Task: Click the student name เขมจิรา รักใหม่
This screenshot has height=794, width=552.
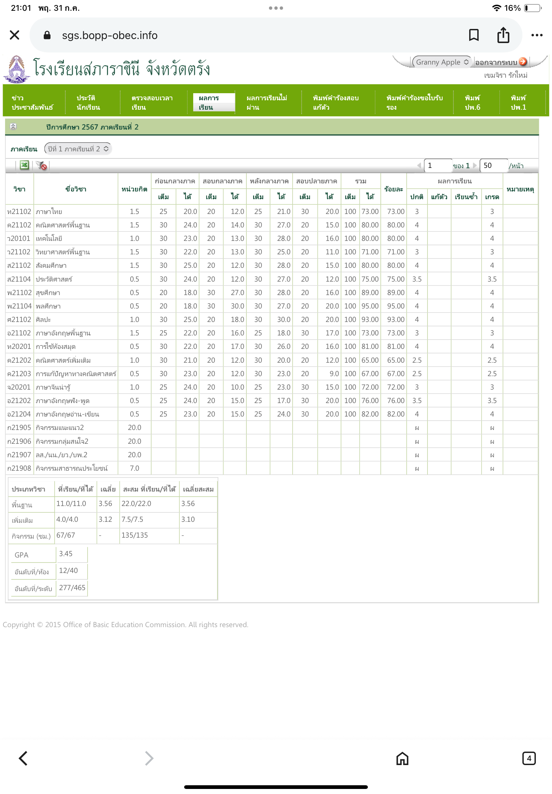Action: point(506,75)
